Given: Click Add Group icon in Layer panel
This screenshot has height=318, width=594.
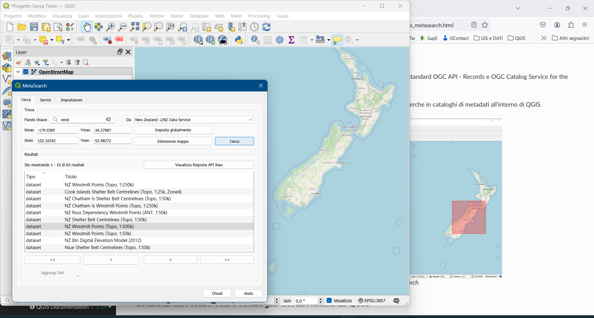Looking at the screenshot, I should [x=28, y=63].
